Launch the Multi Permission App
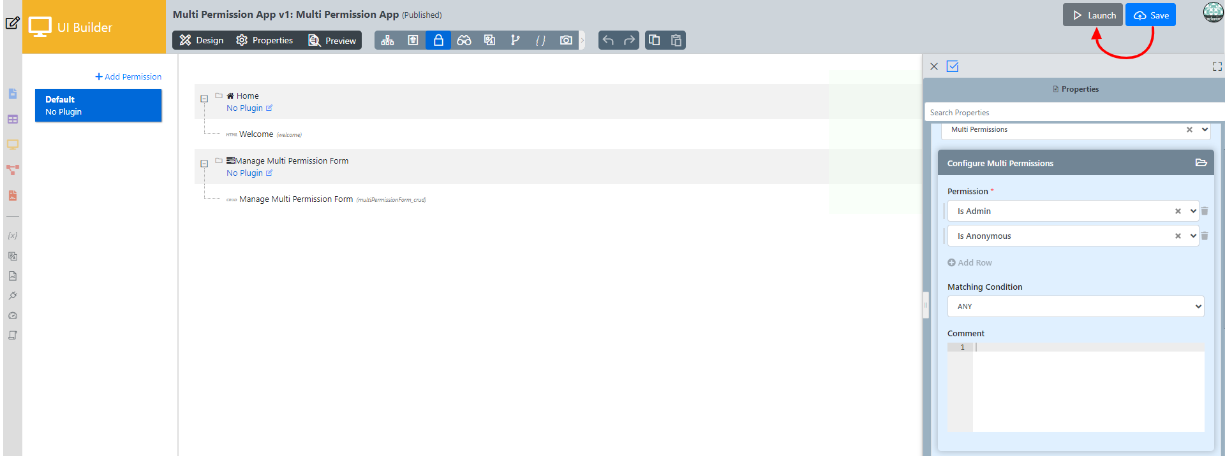Image resolution: width=1225 pixels, height=456 pixels. point(1093,15)
